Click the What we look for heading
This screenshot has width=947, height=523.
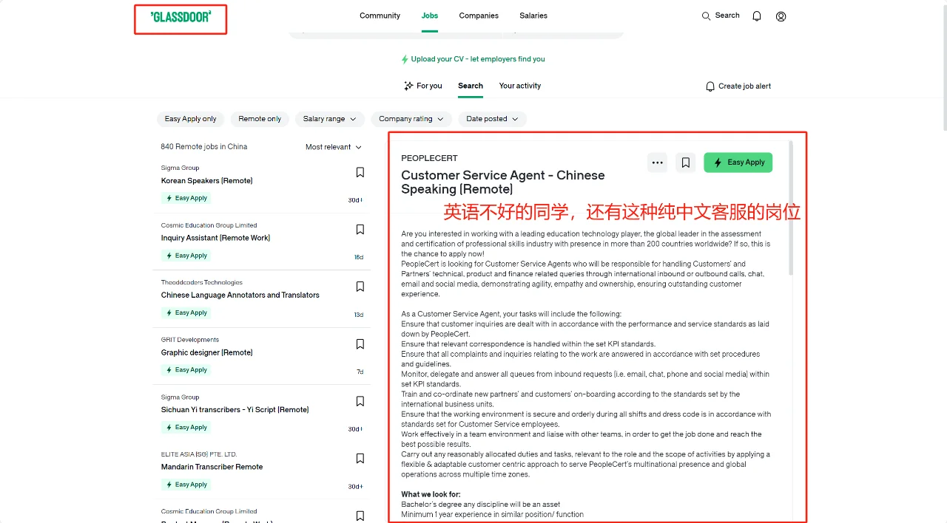coord(431,494)
